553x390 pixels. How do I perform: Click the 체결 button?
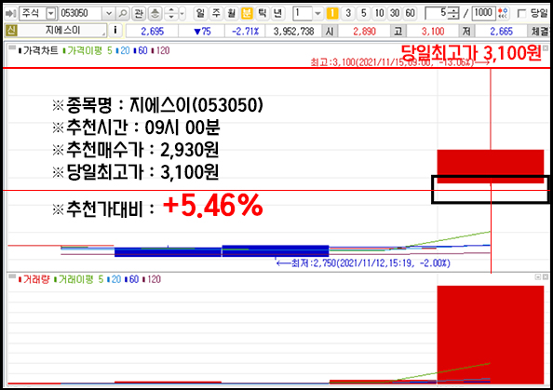pos(540,32)
